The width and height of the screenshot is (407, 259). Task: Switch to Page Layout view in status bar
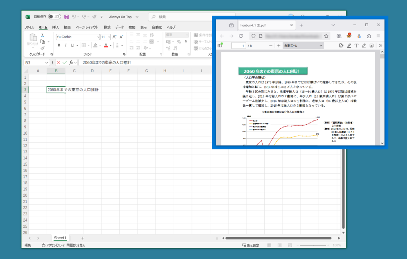pyautogui.click(x=279, y=245)
